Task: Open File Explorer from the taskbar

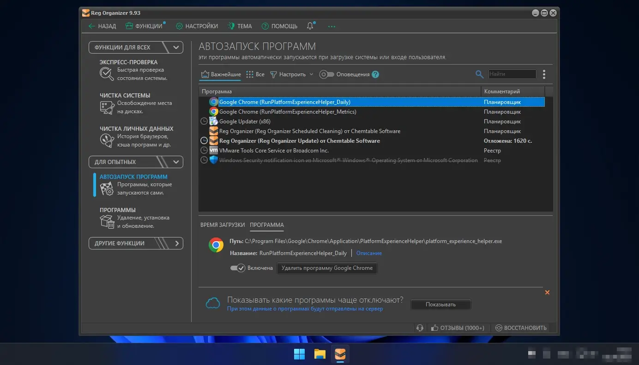Action: coord(320,354)
